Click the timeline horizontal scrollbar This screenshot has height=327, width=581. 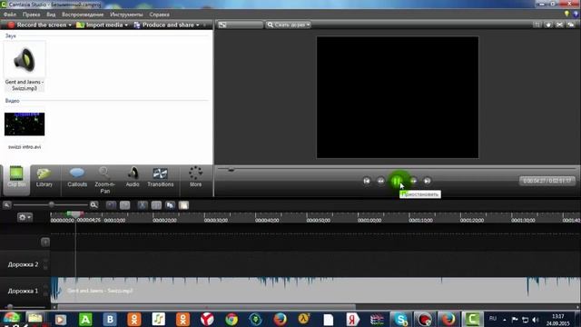coord(206,307)
